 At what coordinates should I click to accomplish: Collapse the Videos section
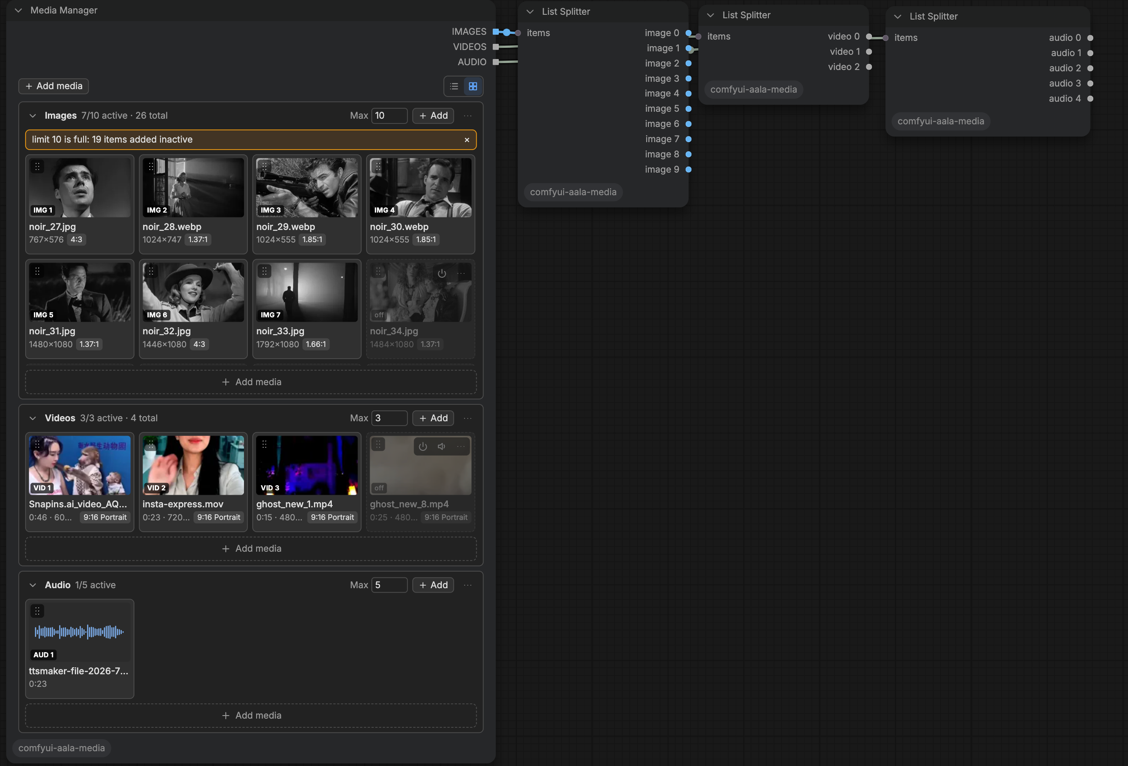click(x=33, y=418)
